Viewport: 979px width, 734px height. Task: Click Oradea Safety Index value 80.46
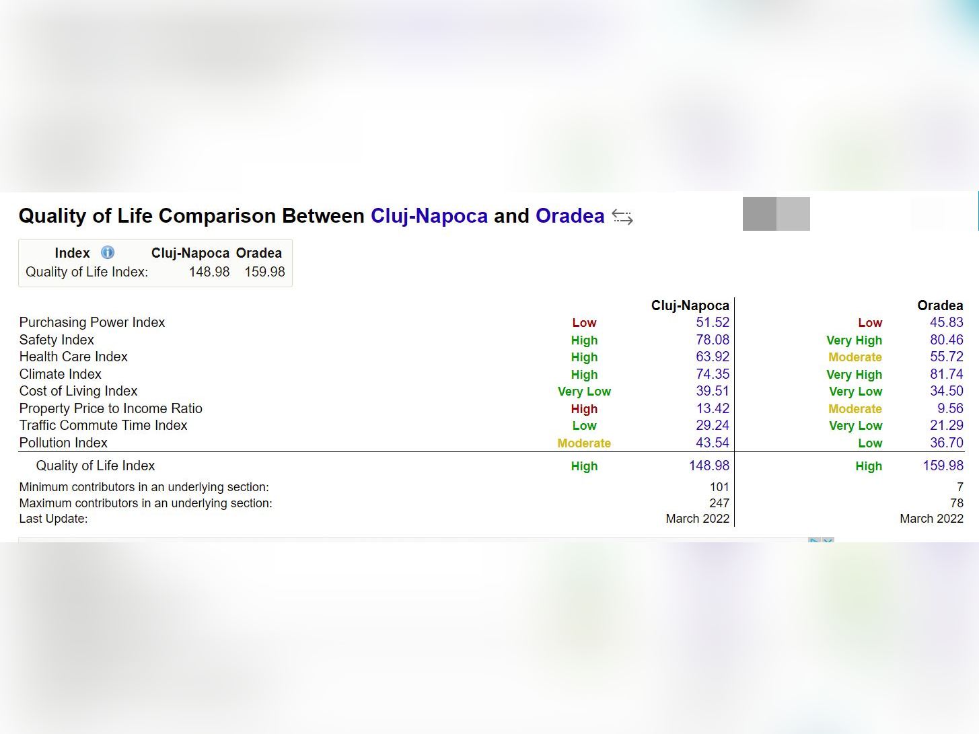(x=946, y=340)
